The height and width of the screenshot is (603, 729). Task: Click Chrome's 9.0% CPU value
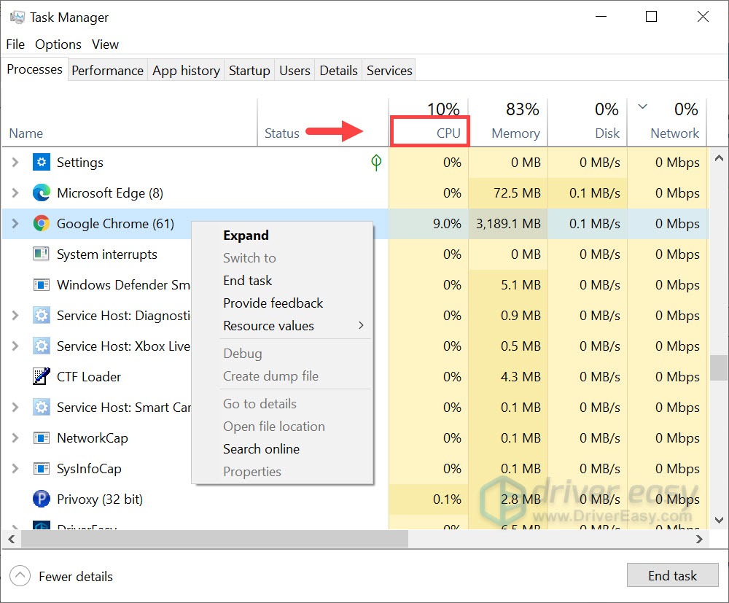click(x=447, y=224)
